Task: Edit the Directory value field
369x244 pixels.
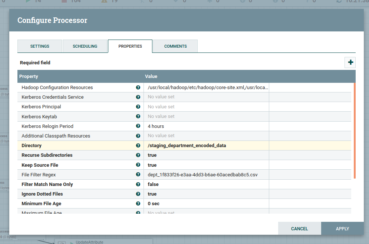Action: coord(206,146)
